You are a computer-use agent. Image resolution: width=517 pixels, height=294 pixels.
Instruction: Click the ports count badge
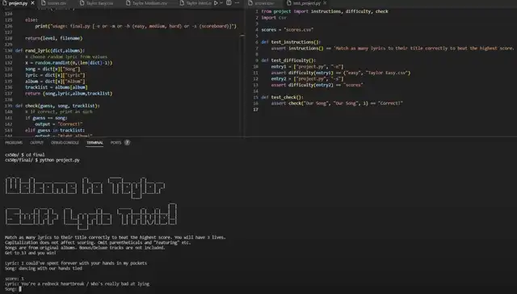click(128, 142)
